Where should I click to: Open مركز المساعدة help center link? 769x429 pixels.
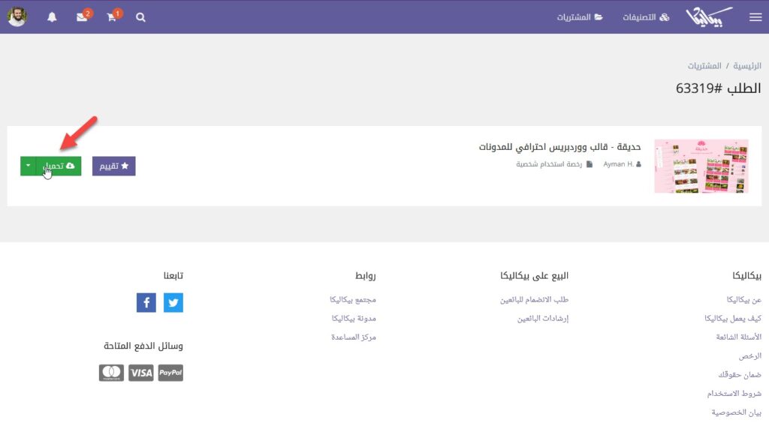click(353, 337)
